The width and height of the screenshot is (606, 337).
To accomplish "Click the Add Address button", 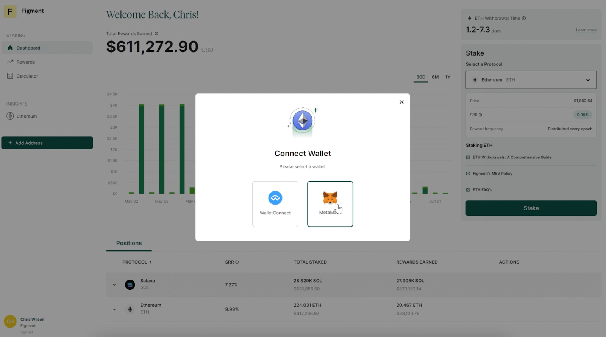I will [x=47, y=143].
